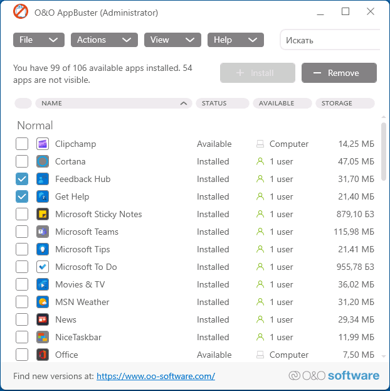Mark the Microsoft To Do checkbox
Viewport: 390px width, 391px height.
point(22,267)
